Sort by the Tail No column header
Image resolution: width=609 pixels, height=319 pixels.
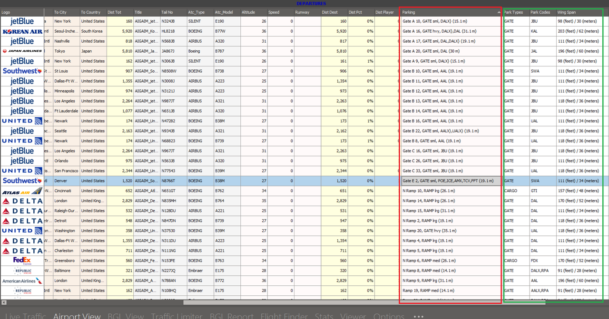(173, 12)
